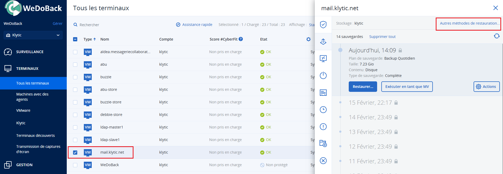Click OK status icon for buzzie row
Viewport: 503px width, 174px height.
click(x=262, y=77)
